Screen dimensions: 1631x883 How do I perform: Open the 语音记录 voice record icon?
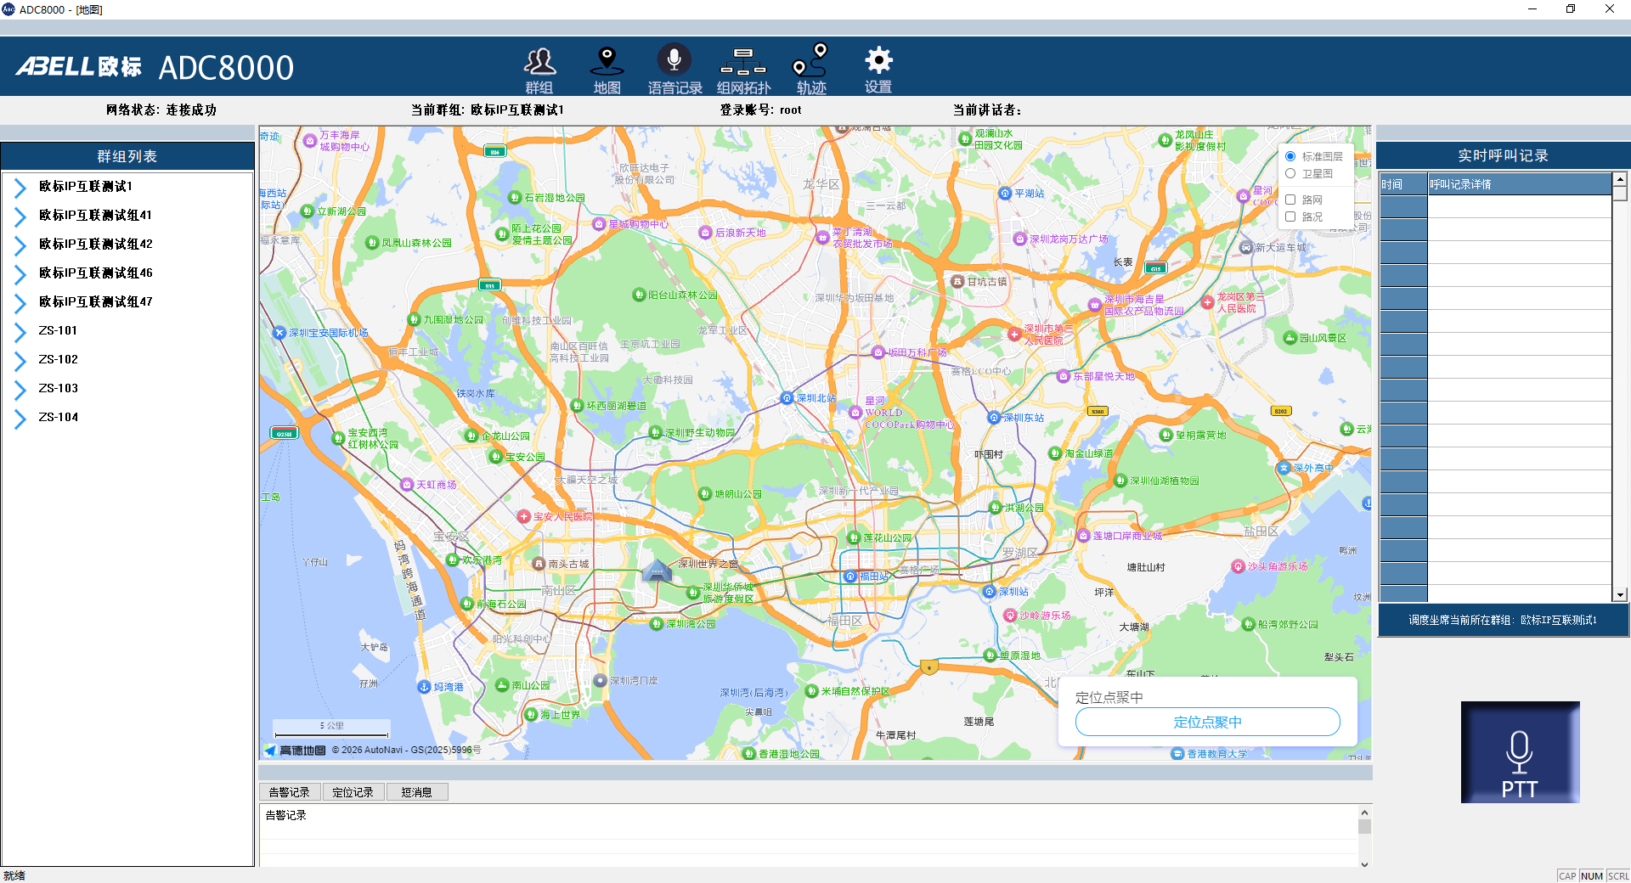[x=674, y=70]
